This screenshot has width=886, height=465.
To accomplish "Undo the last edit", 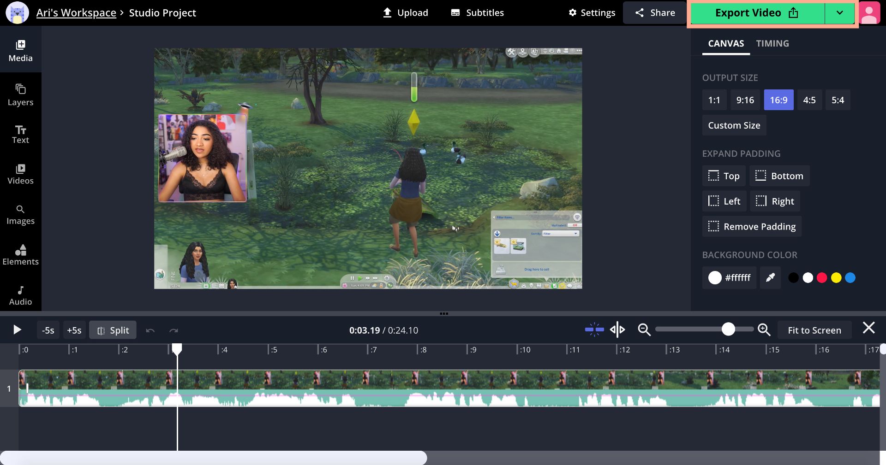I will coord(150,330).
